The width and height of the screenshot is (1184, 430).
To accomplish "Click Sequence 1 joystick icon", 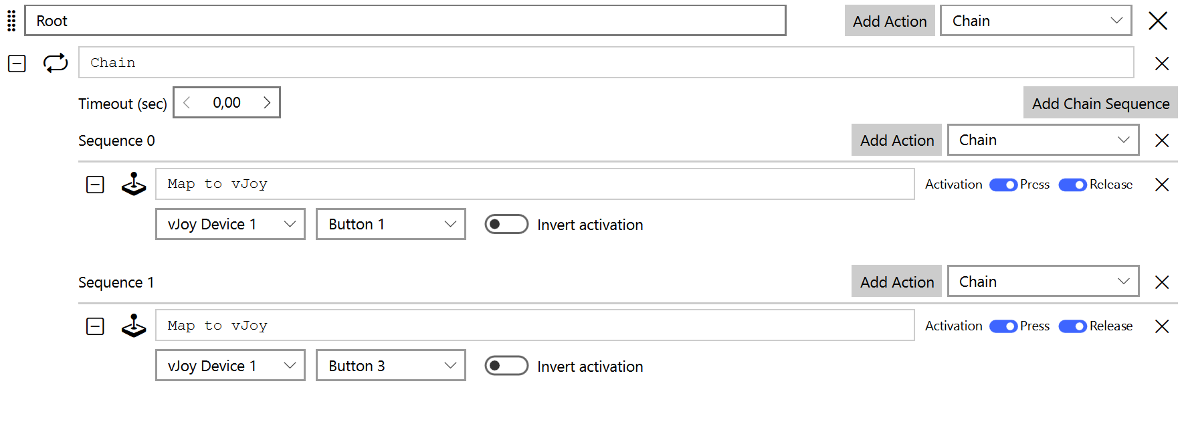I will click(x=134, y=326).
